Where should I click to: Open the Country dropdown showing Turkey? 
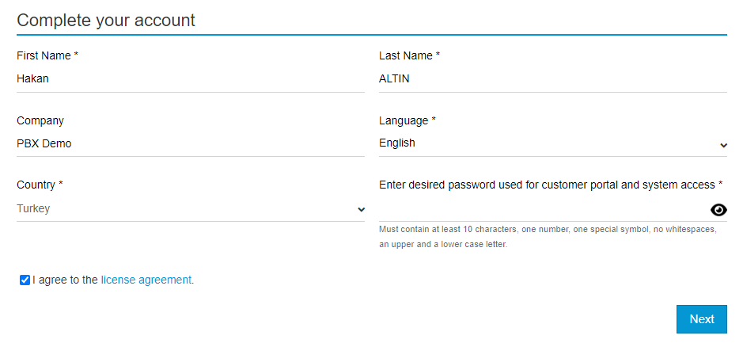point(191,209)
